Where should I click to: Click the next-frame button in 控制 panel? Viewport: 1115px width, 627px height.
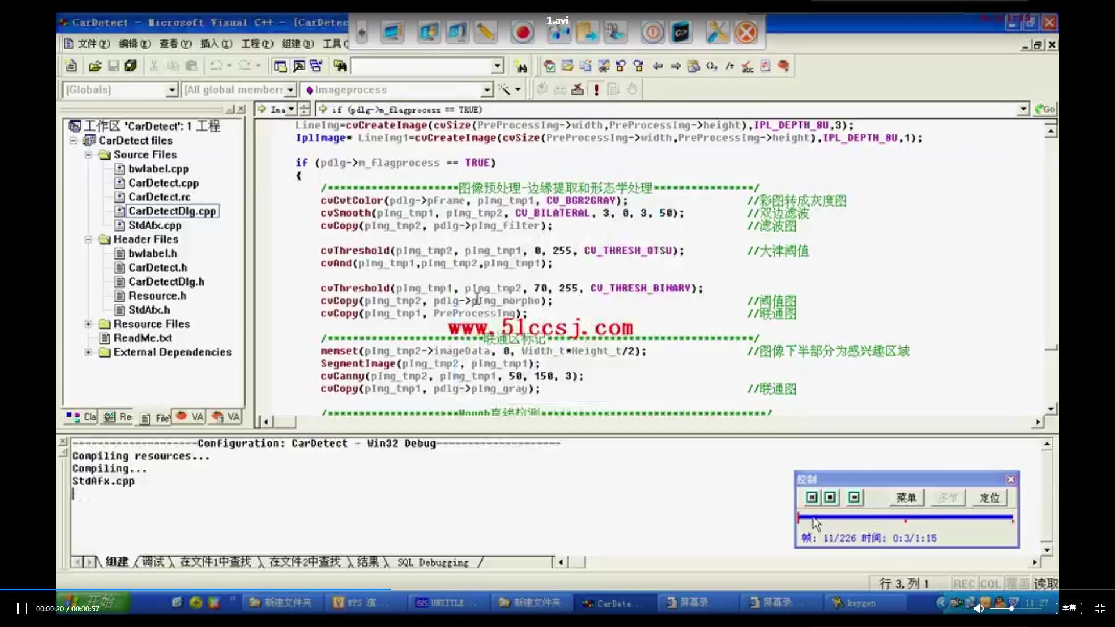[x=854, y=498]
